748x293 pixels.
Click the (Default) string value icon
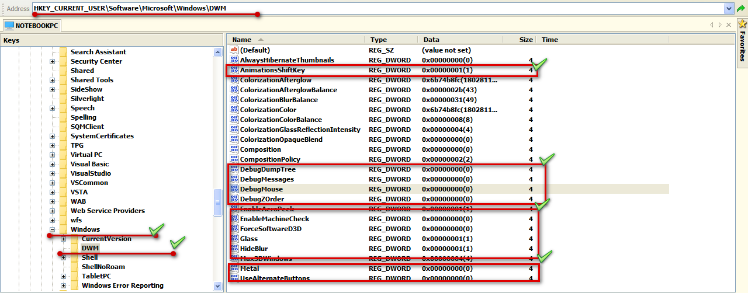pyautogui.click(x=234, y=50)
